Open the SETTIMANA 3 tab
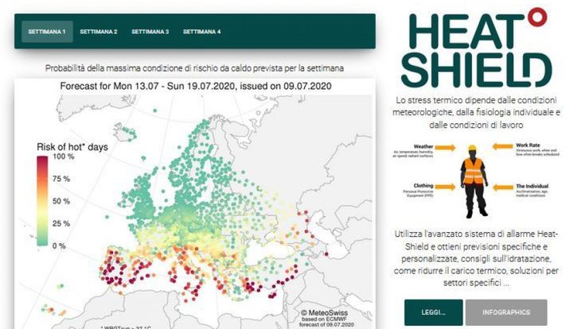Screen dimensions: 585x329 pos(150,32)
